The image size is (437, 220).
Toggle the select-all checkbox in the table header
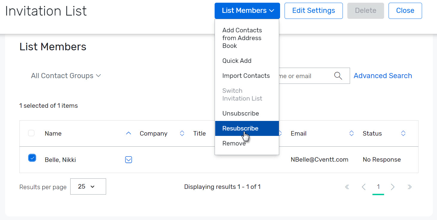31,133
